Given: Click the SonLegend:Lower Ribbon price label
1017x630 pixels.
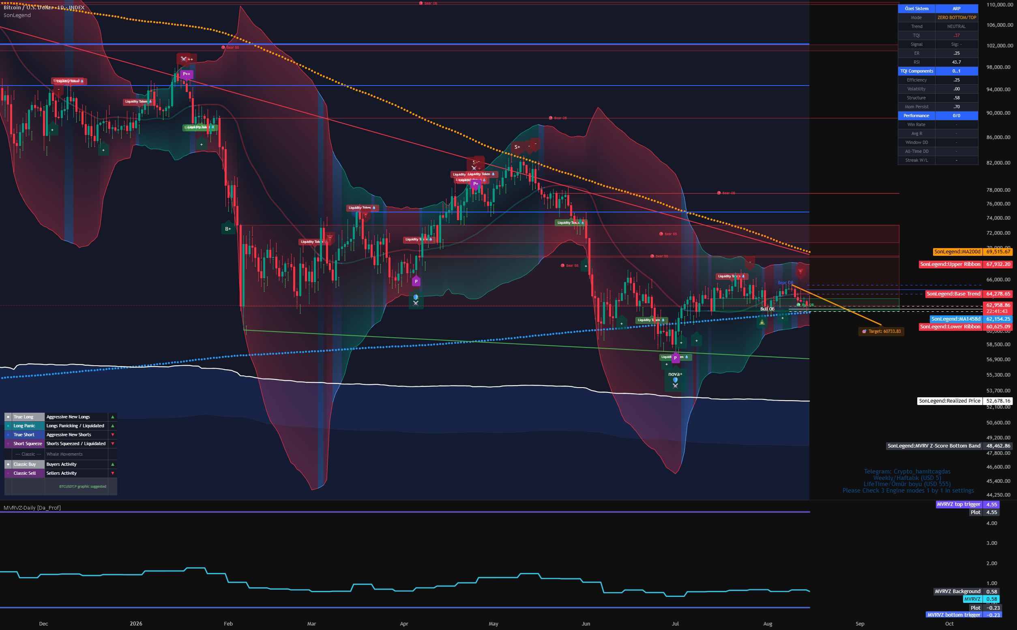Looking at the screenshot, I should [x=950, y=327].
